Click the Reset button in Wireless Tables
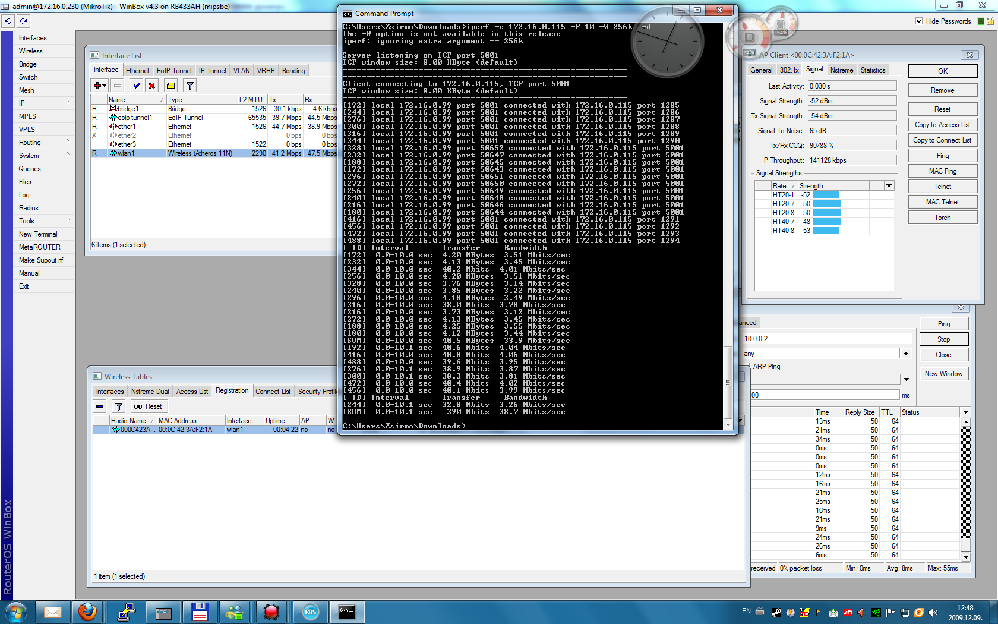The width and height of the screenshot is (998, 624). pyautogui.click(x=149, y=406)
